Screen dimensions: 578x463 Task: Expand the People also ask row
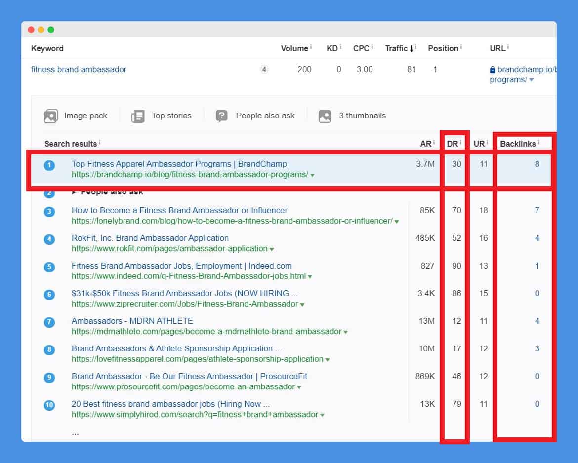74,193
